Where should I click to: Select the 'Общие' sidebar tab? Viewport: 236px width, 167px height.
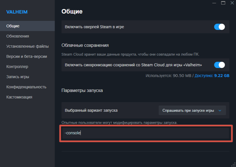tap(27, 26)
